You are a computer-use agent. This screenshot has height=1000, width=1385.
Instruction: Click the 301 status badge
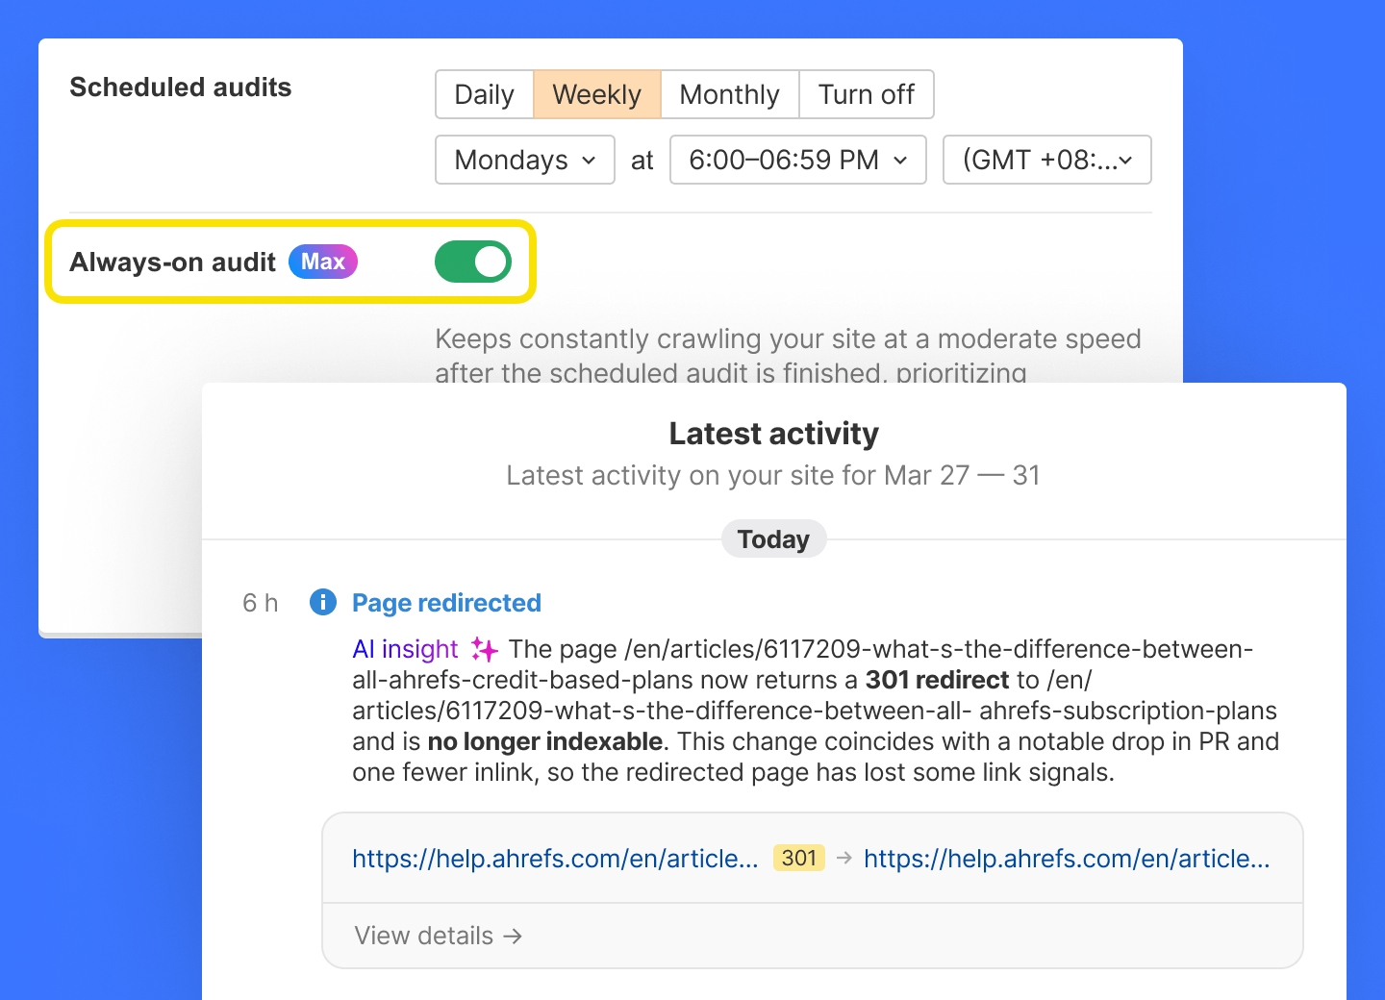pos(798,858)
